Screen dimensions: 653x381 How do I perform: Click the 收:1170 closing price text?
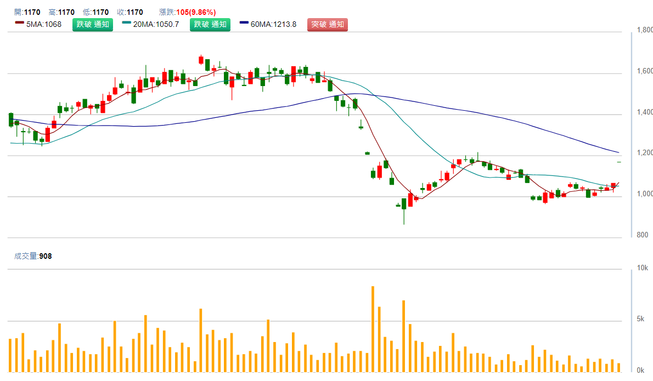(x=130, y=12)
